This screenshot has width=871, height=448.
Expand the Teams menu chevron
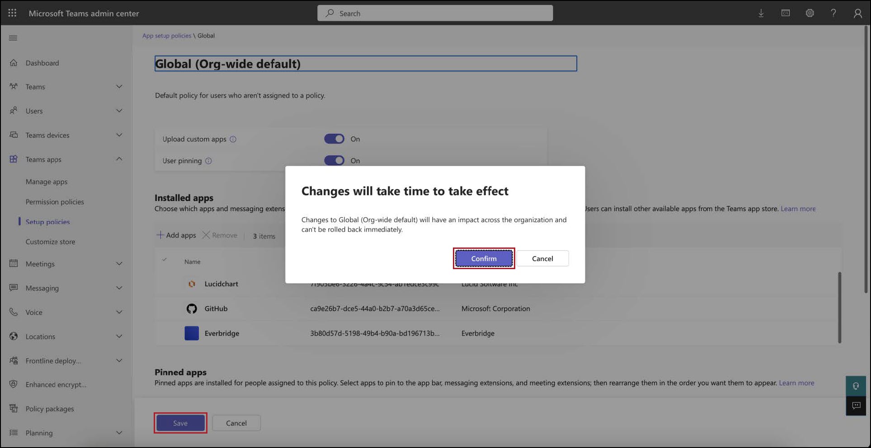(x=119, y=86)
